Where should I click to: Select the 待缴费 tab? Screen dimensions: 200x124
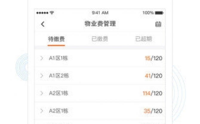(56, 39)
